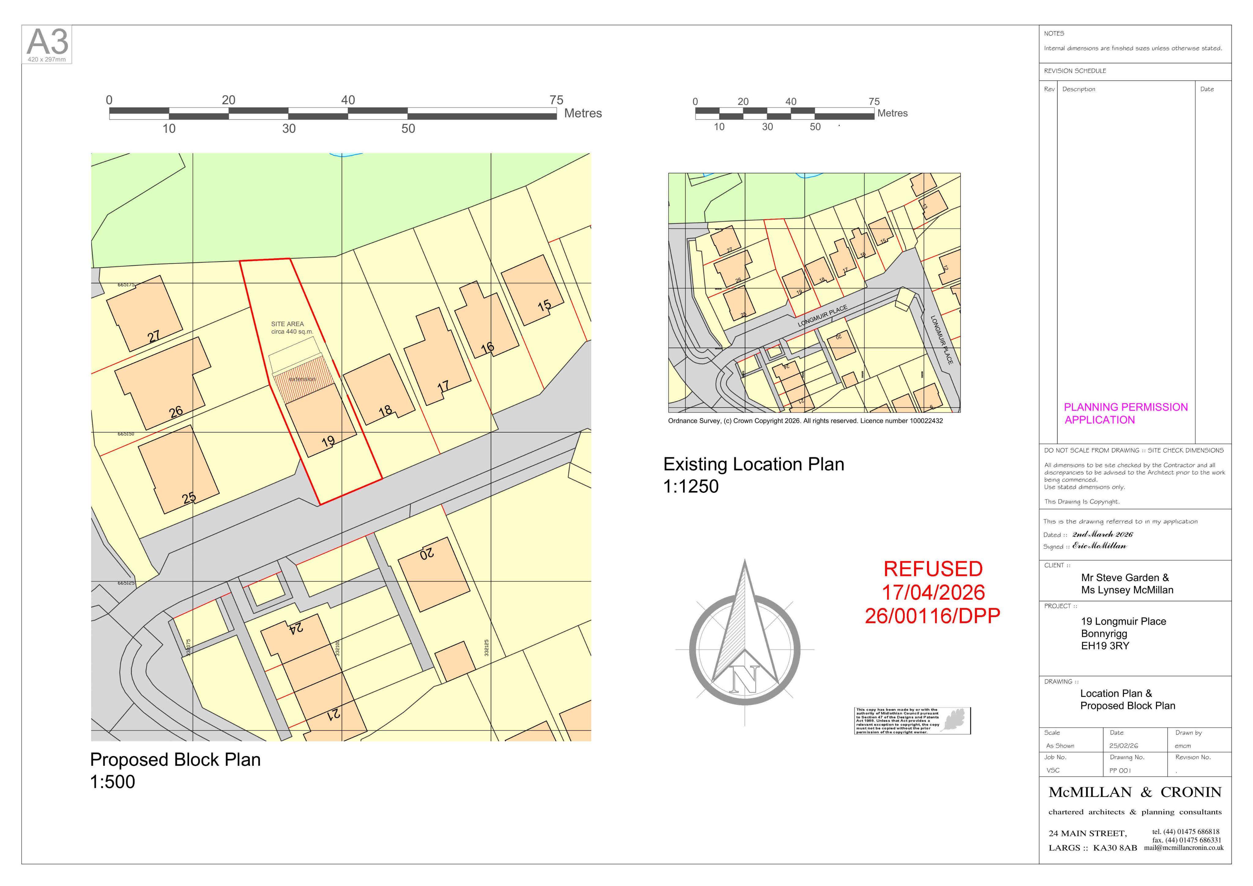Viewport: 1253px width, 886px height.
Task: Click the drawing date '25/02/26'
Action: (x=1124, y=746)
